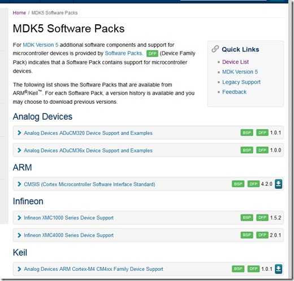Open Feedback in Quick Links
This screenshot has width=294, height=281.
(234, 92)
